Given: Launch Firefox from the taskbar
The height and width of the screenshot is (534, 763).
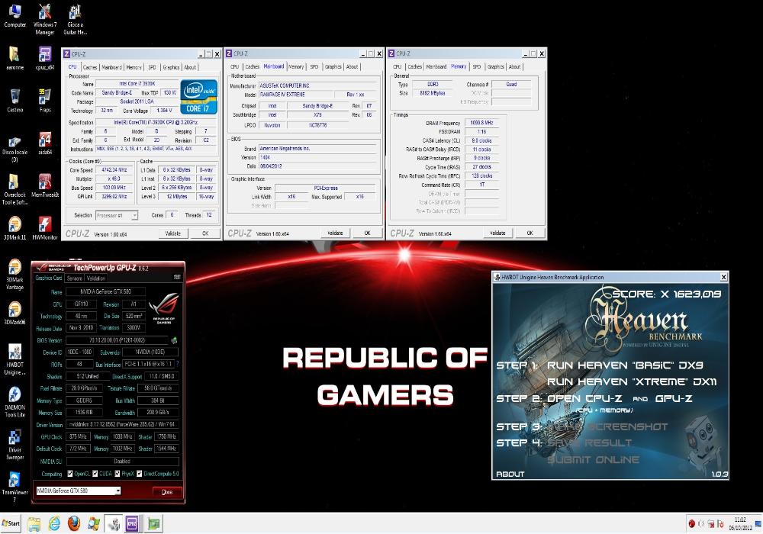Looking at the screenshot, I should pos(74,524).
